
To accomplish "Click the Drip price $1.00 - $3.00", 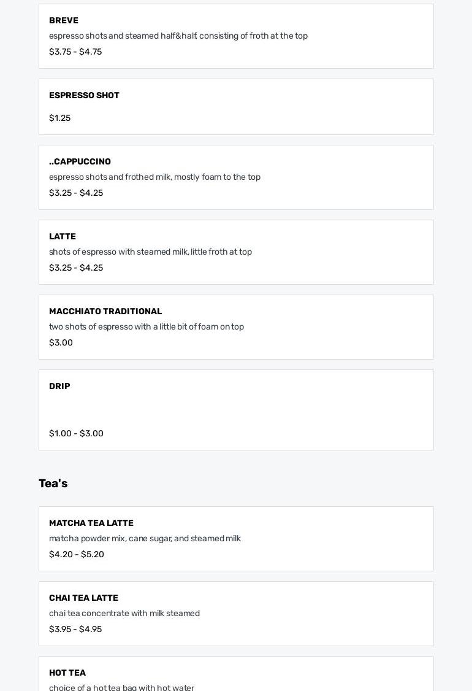I will click(76, 433).
